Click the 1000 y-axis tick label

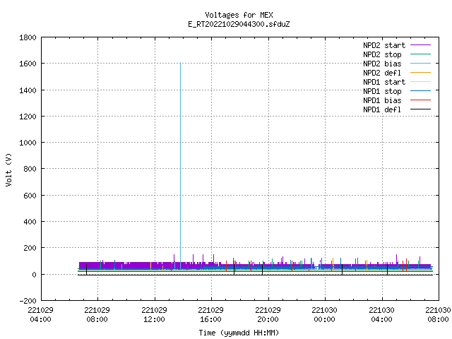28,143
